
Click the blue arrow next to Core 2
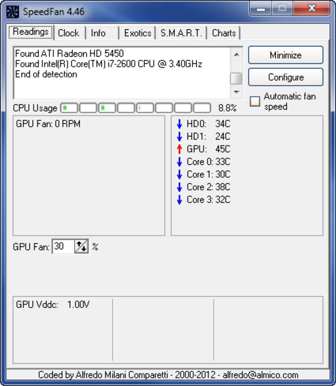click(x=179, y=187)
